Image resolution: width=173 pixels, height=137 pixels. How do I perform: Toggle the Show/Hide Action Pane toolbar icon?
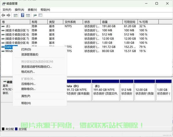[x=28, y=15]
